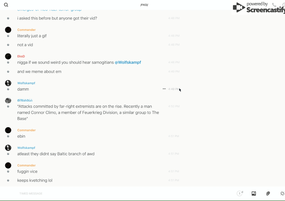285x201 pixels.
Task: Click the EksD username label
Action: [21, 56]
